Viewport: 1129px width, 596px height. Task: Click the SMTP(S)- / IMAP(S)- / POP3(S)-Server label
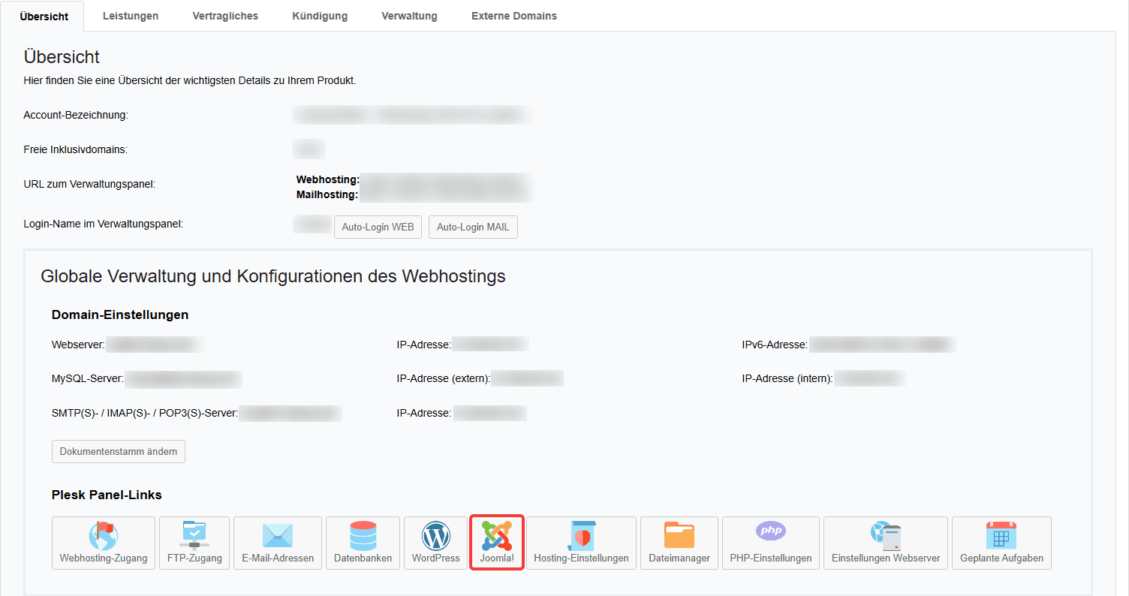pyautogui.click(x=145, y=413)
